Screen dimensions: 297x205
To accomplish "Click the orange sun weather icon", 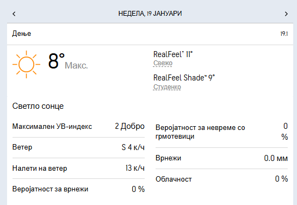I will [26, 64].
